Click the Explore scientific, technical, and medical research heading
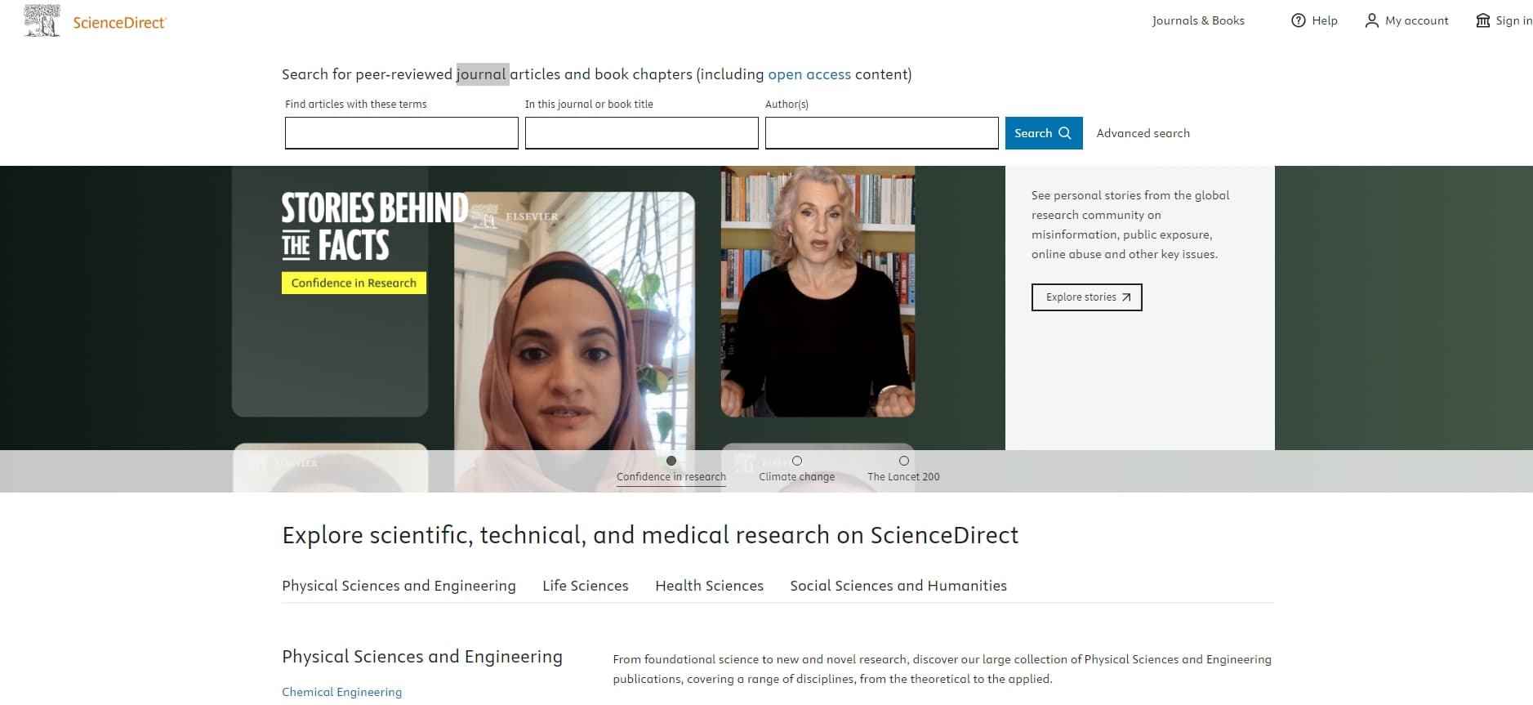Viewport: 1533px width, 705px height. tap(650, 535)
